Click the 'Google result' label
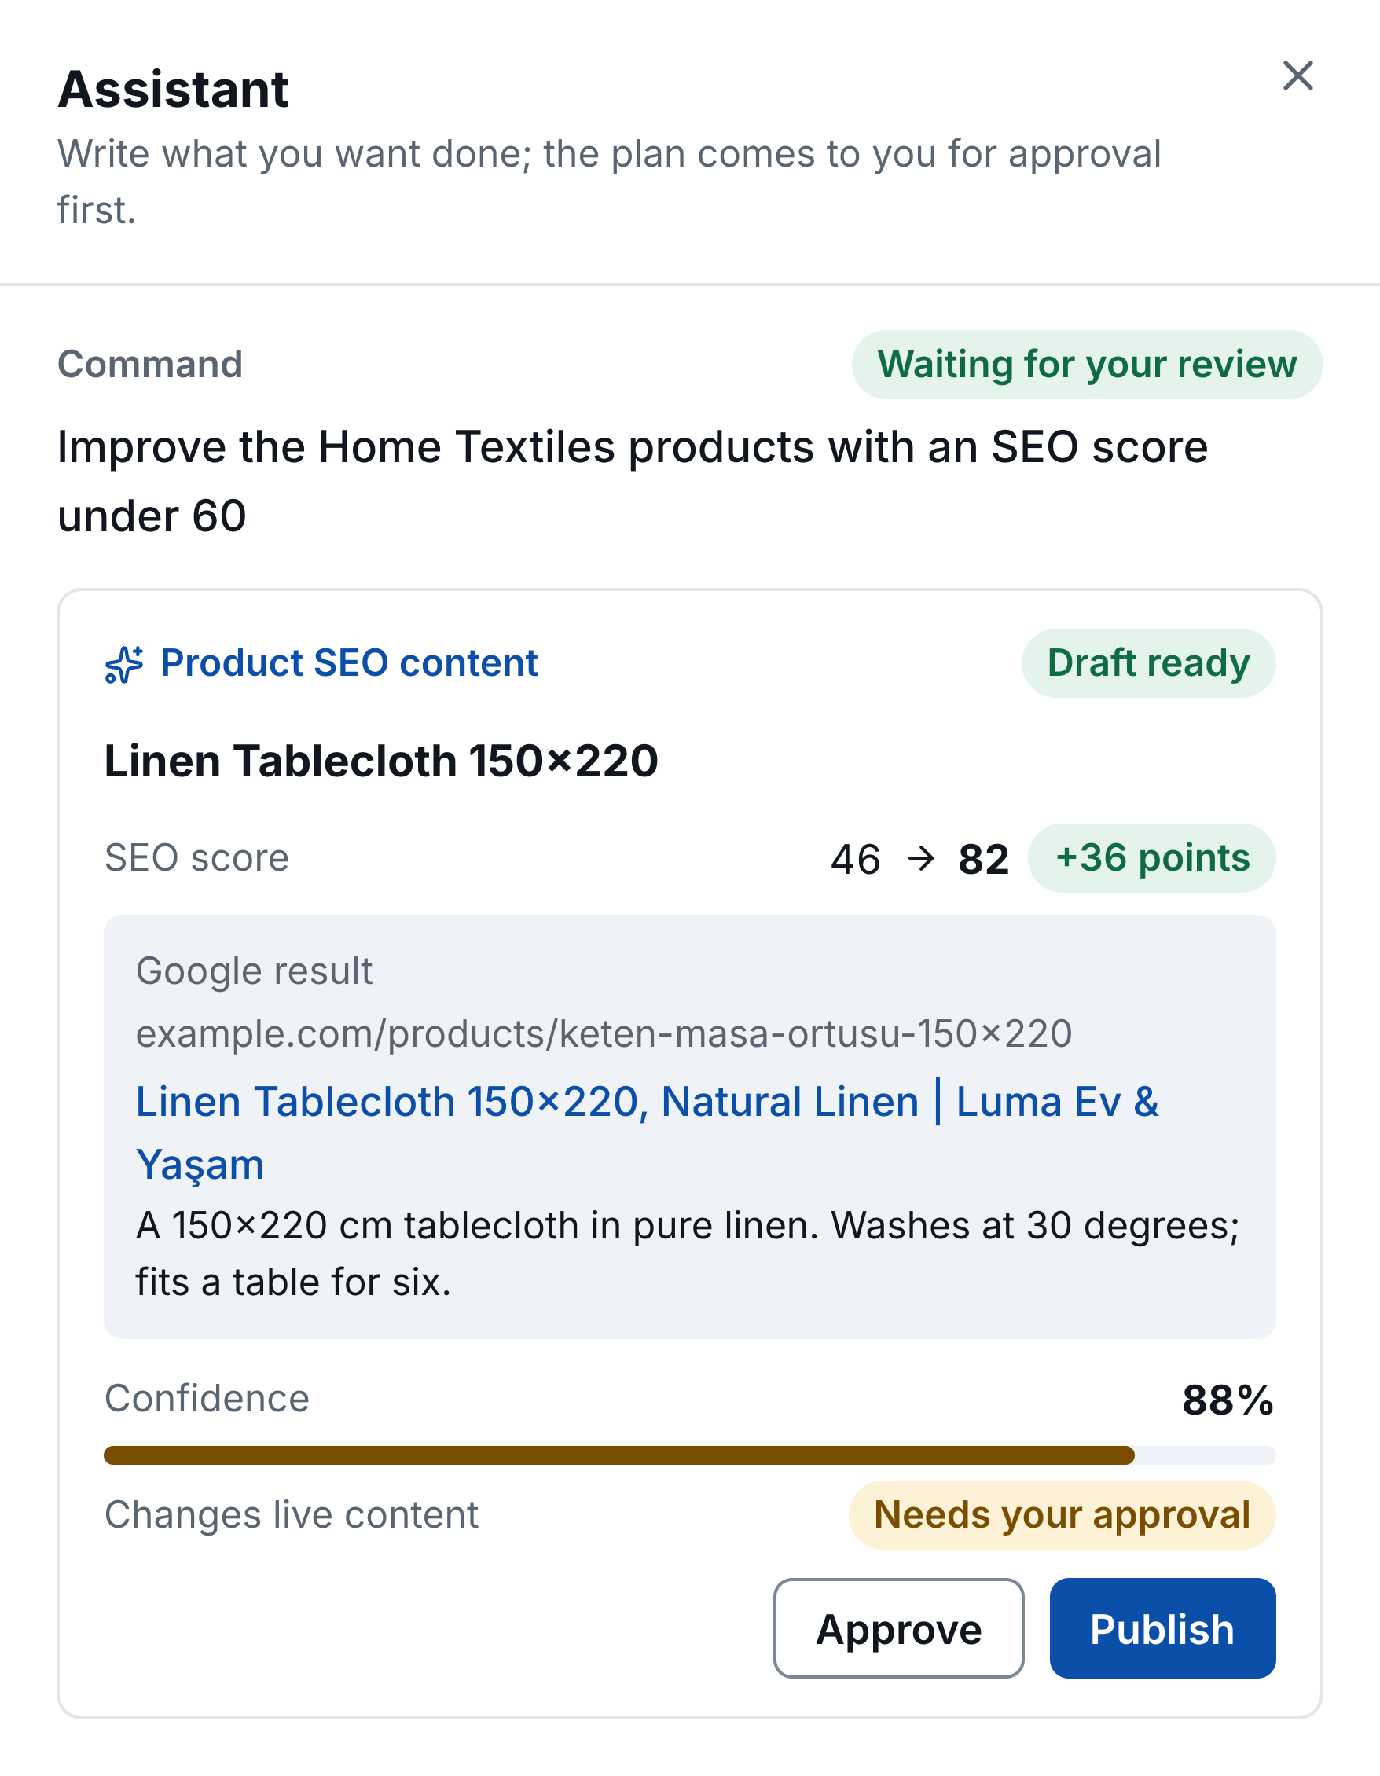The height and width of the screenshot is (1776, 1380). 254,971
